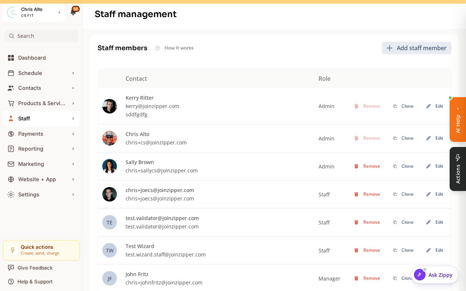Open the AI Help side panel

tap(458, 120)
